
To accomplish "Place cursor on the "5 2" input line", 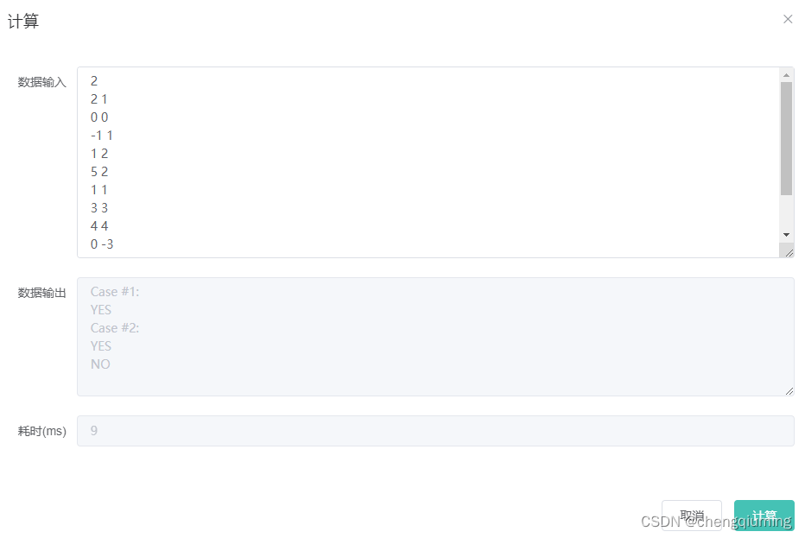I will coord(99,172).
